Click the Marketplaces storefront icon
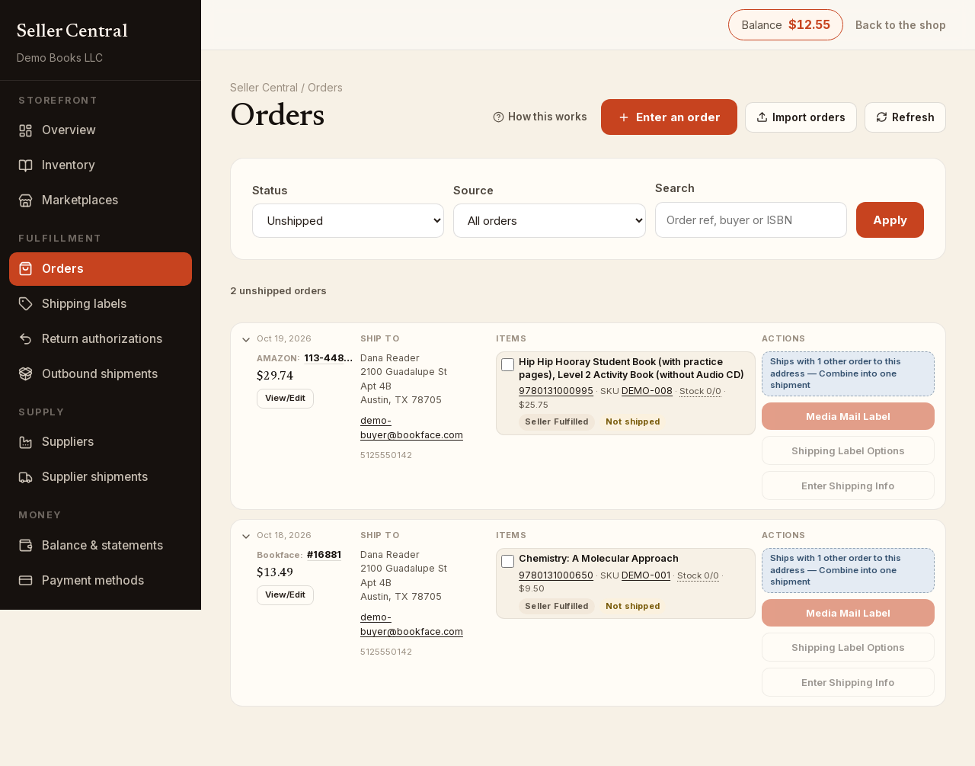 coord(25,200)
